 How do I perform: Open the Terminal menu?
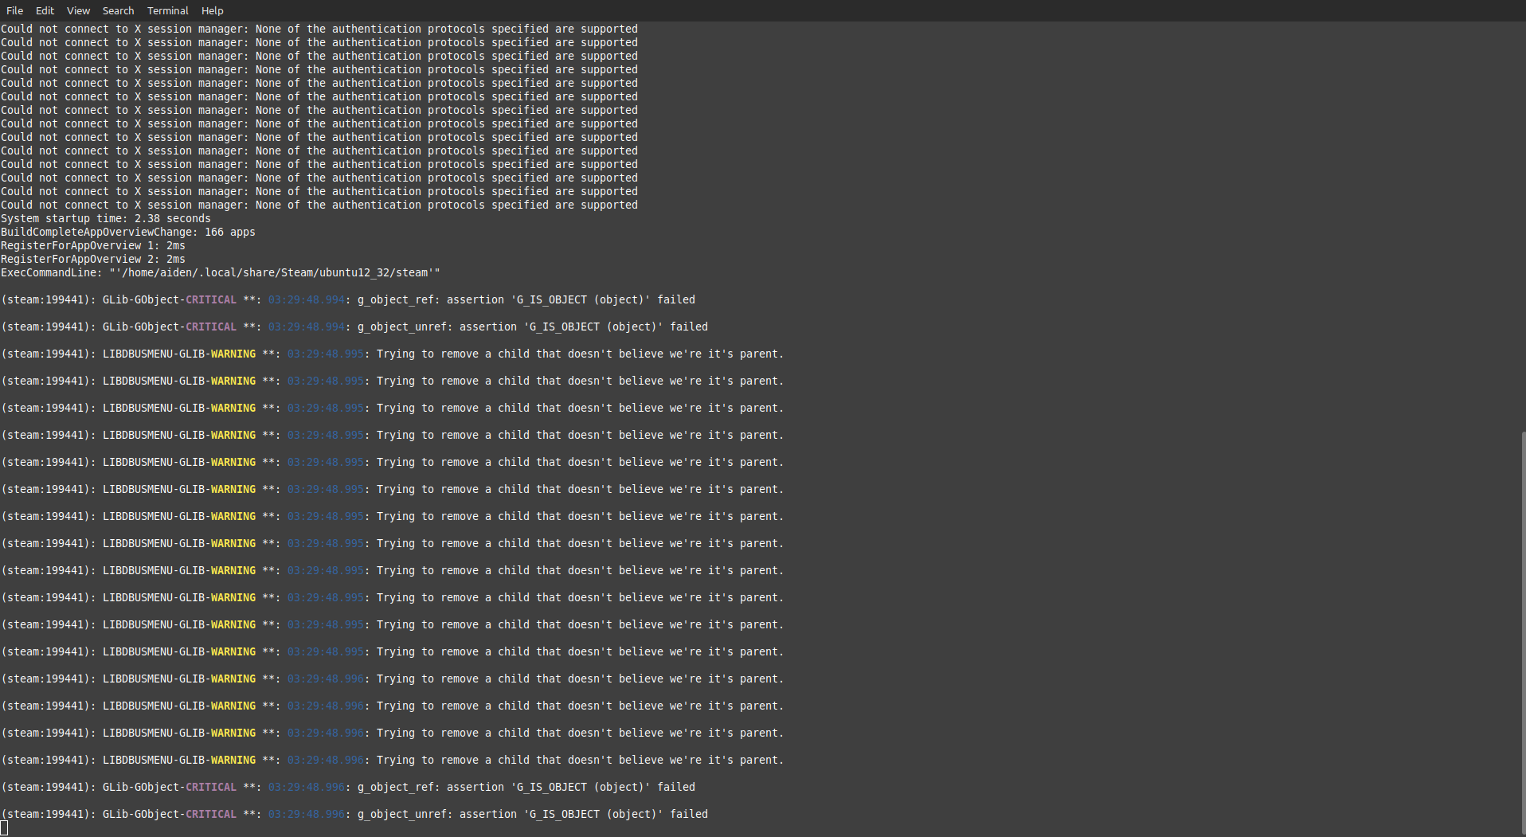coord(167,10)
